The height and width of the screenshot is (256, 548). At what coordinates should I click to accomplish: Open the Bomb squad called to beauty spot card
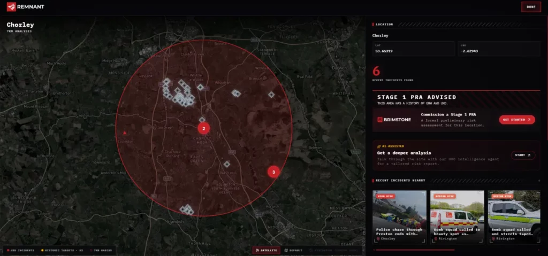457,217
